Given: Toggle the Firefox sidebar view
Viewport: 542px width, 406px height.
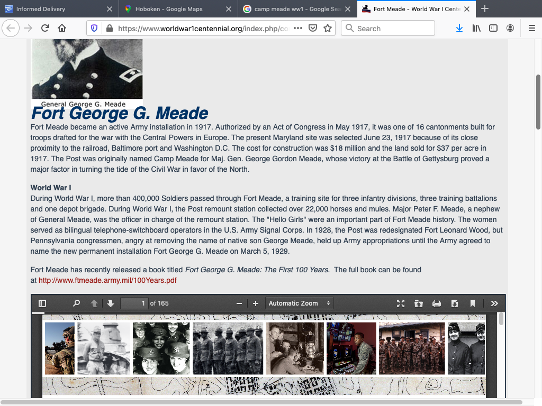Looking at the screenshot, I should click(x=493, y=29).
